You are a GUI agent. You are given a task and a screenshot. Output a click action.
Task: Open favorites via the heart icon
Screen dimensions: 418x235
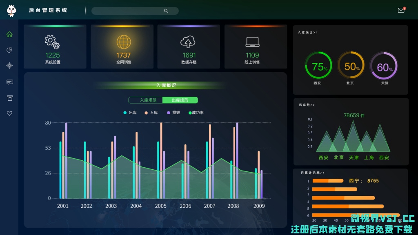[9, 113]
